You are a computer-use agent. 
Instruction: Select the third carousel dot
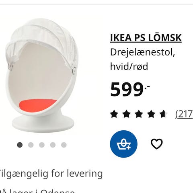click(x=42, y=145)
